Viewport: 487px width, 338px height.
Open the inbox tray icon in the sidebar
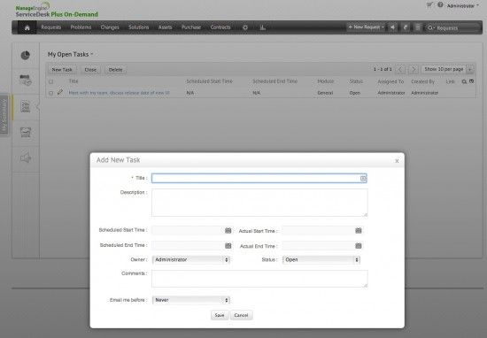pos(26,132)
